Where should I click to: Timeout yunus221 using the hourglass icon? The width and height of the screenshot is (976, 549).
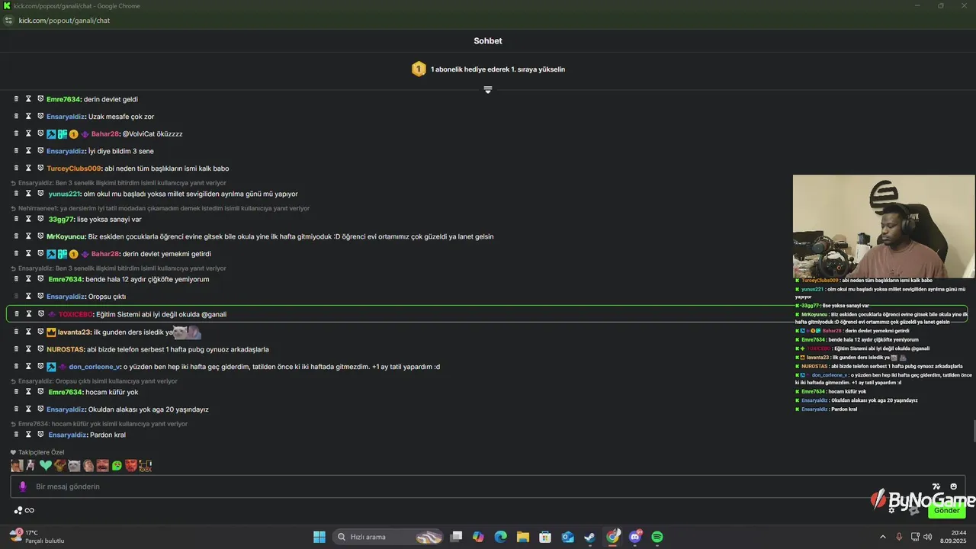[x=28, y=194]
